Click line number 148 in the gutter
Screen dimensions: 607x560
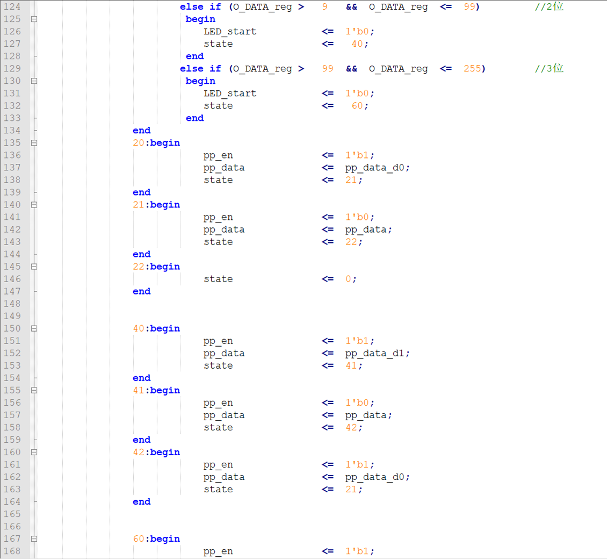coord(12,304)
